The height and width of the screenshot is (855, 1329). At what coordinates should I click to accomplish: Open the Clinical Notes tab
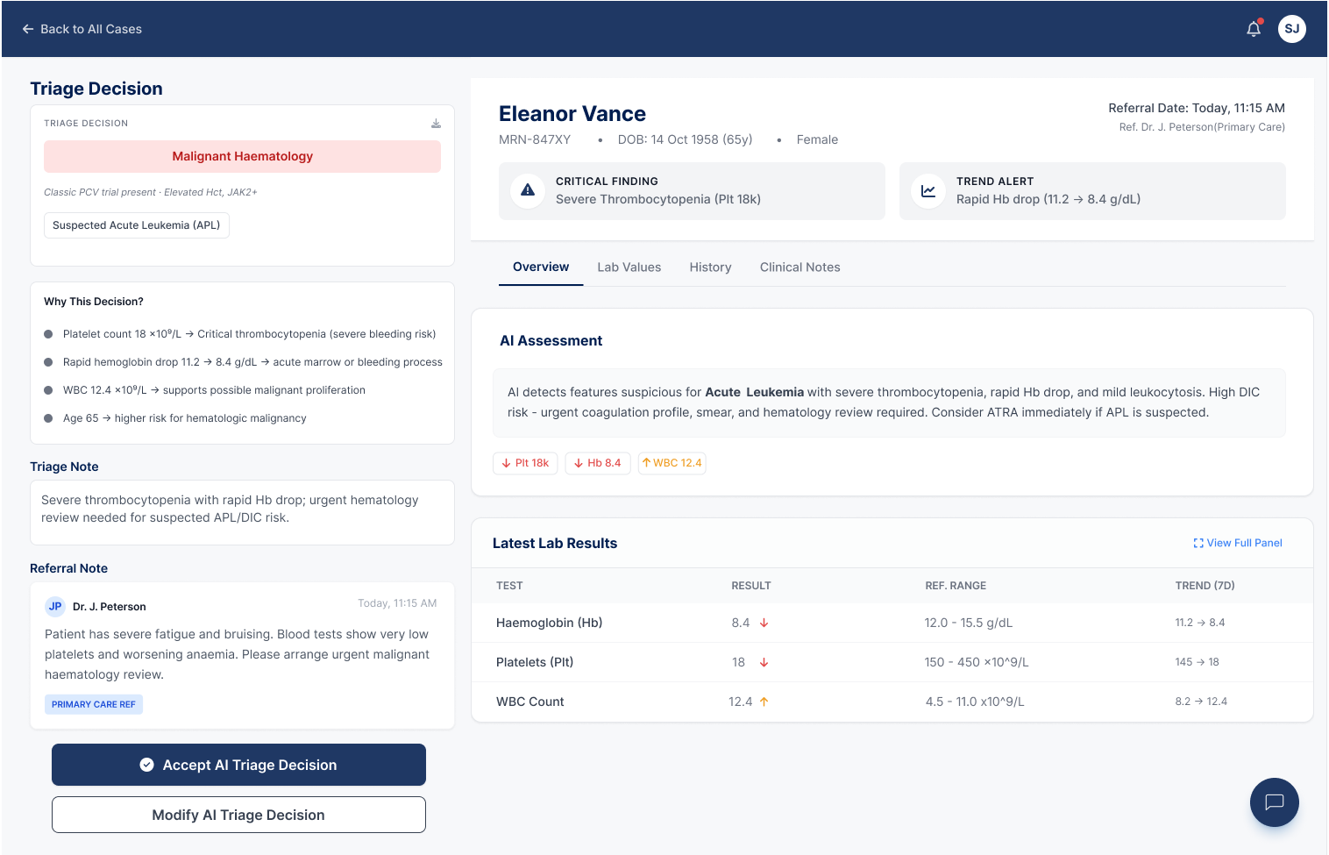pos(800,267)
